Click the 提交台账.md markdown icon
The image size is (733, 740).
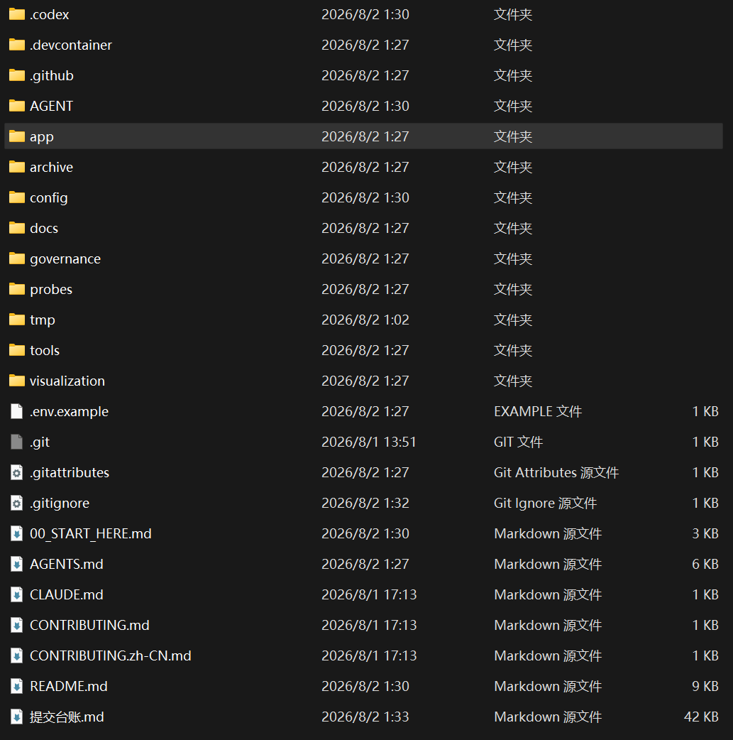(17, 717)
